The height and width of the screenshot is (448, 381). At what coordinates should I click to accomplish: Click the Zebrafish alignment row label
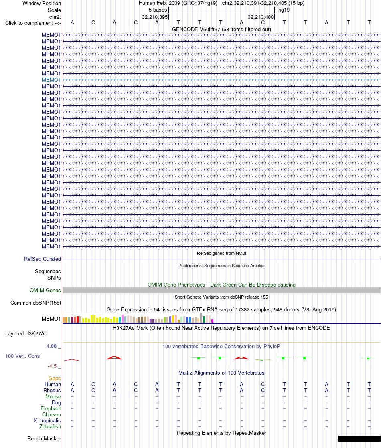[50, 427]
